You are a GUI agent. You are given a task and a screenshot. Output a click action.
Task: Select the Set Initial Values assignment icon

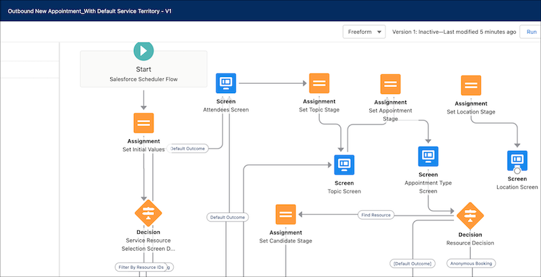pyautogui.click(x=143, y=123)
